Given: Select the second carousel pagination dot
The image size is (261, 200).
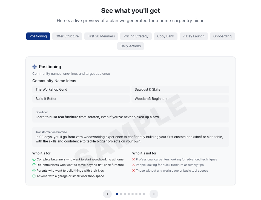Looking at the screenshot, I should tap(121, 194).
